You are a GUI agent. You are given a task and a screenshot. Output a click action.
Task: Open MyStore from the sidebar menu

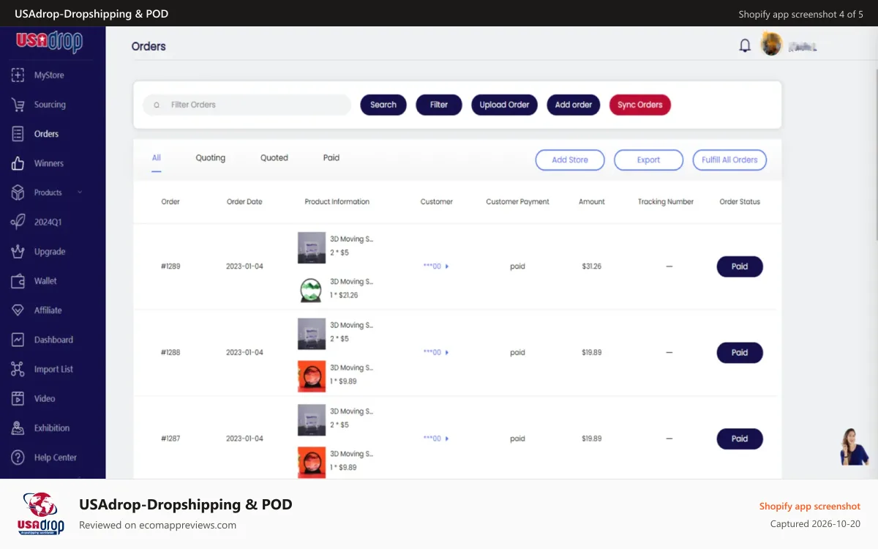49,75
